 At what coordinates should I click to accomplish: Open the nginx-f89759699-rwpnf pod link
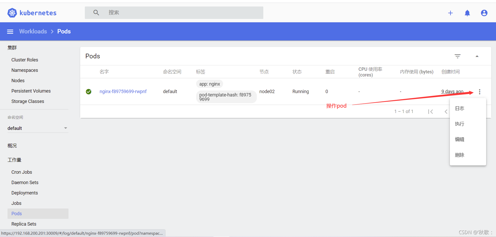[x=123, y=92]
